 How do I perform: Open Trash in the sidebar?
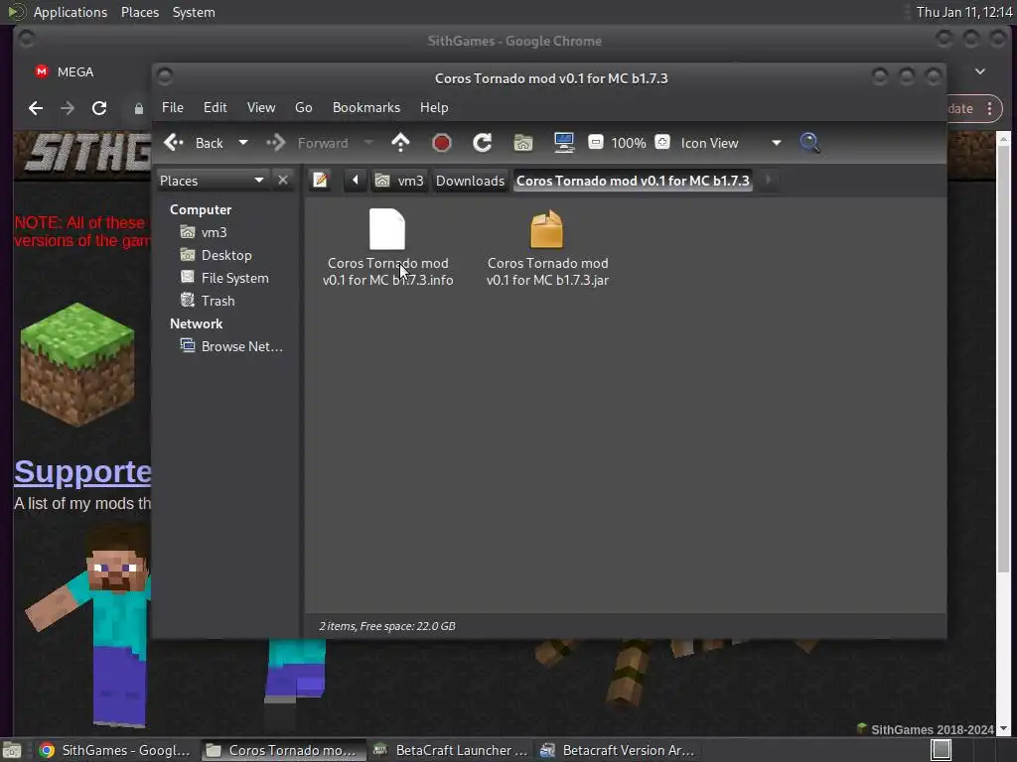point(208,301)
